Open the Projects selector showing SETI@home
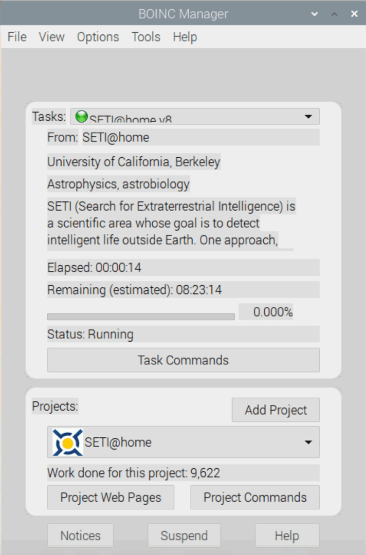 (x=183, y=442)
